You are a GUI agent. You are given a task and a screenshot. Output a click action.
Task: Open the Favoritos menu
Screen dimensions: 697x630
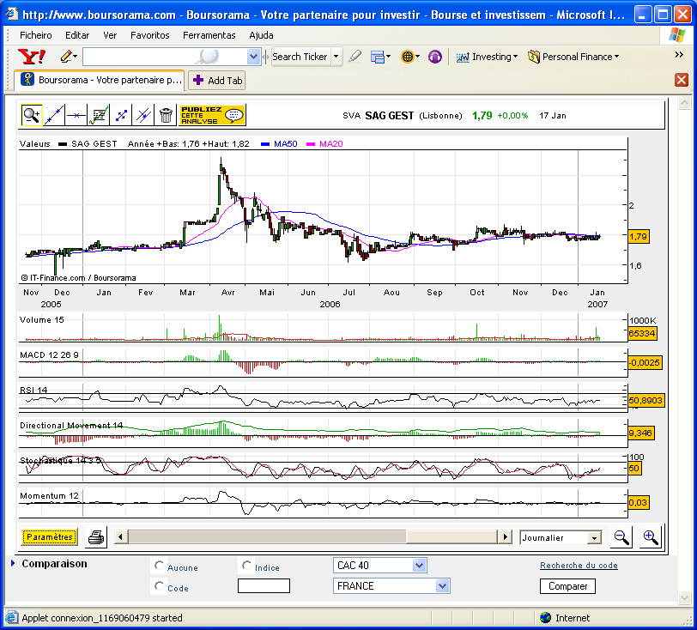[x=149, y=35]
